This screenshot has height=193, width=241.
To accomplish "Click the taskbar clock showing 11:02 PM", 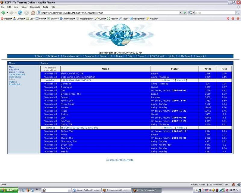I will [234, 190].
